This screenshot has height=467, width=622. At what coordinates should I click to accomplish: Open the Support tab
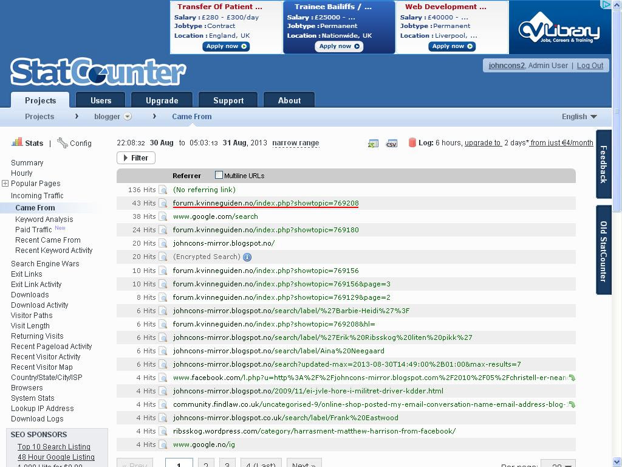(x=228, y=100)
